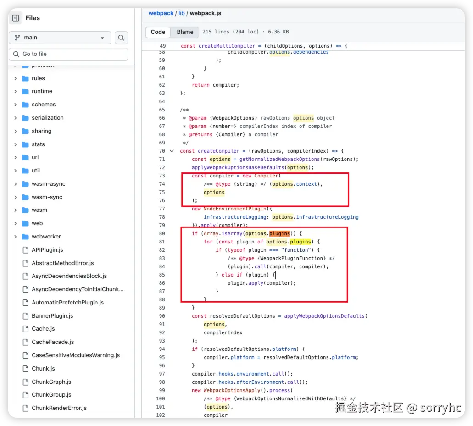Viewport: 473px width, 426px height.
Task: Switch to the Blame tab
Action: click(x=185, y=32)
